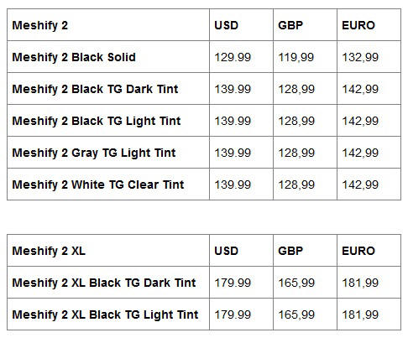The height and width of the screenshot is (343, 408).
Task: Select the 129.99 USD price cell
Action: [241, 57]
